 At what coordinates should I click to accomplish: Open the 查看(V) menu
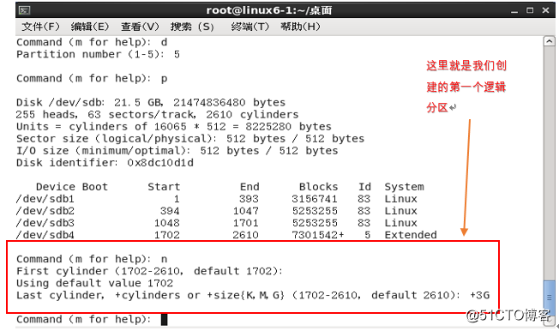point(140,27)
